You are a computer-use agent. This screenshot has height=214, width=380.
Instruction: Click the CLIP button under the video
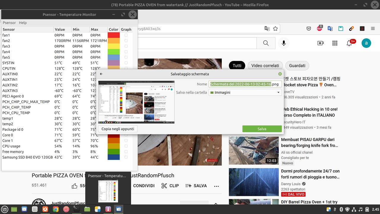click(x=170, y=186)
